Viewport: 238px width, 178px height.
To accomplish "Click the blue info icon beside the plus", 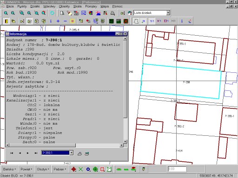I will tap(51, 21).
